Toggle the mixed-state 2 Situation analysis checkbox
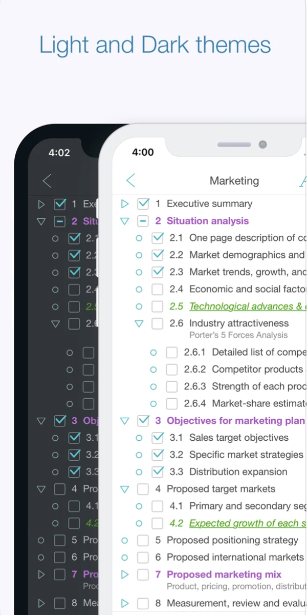 (143, 221)
